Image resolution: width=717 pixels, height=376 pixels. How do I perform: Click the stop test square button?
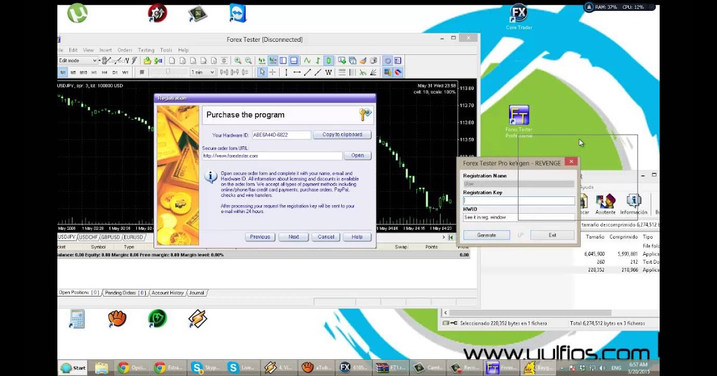pyautogui.click(x=142, y=72)
